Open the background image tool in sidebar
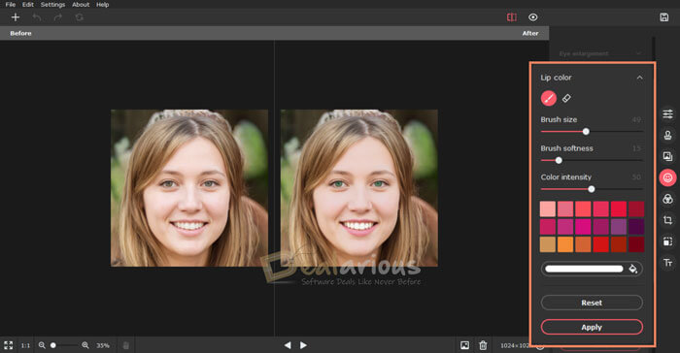Image resolution: width=680 pixels, height=353 pixels. (668, 156)
